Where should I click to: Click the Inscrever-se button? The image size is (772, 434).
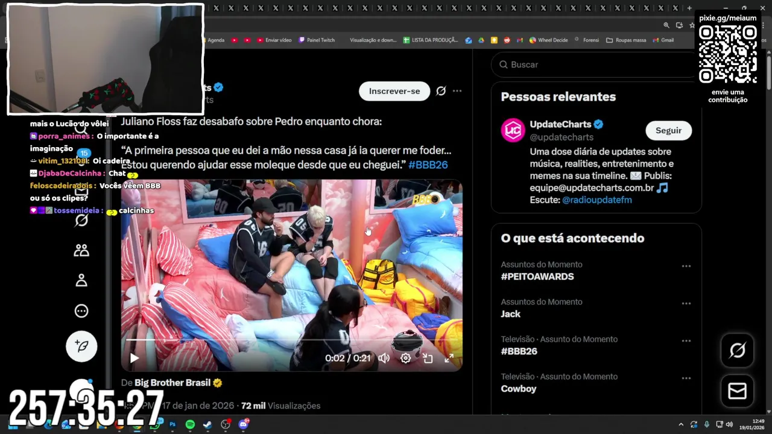[x=394, y=91]
